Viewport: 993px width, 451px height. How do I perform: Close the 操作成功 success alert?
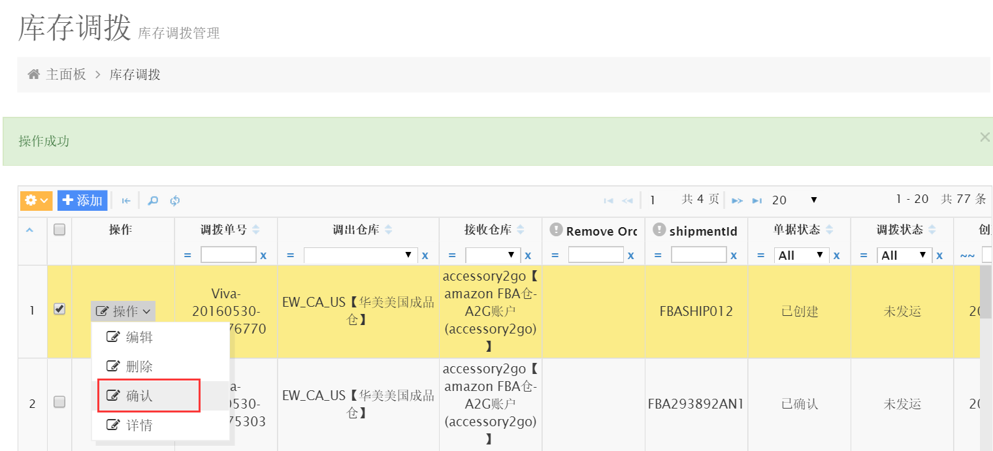coord(985,137)
